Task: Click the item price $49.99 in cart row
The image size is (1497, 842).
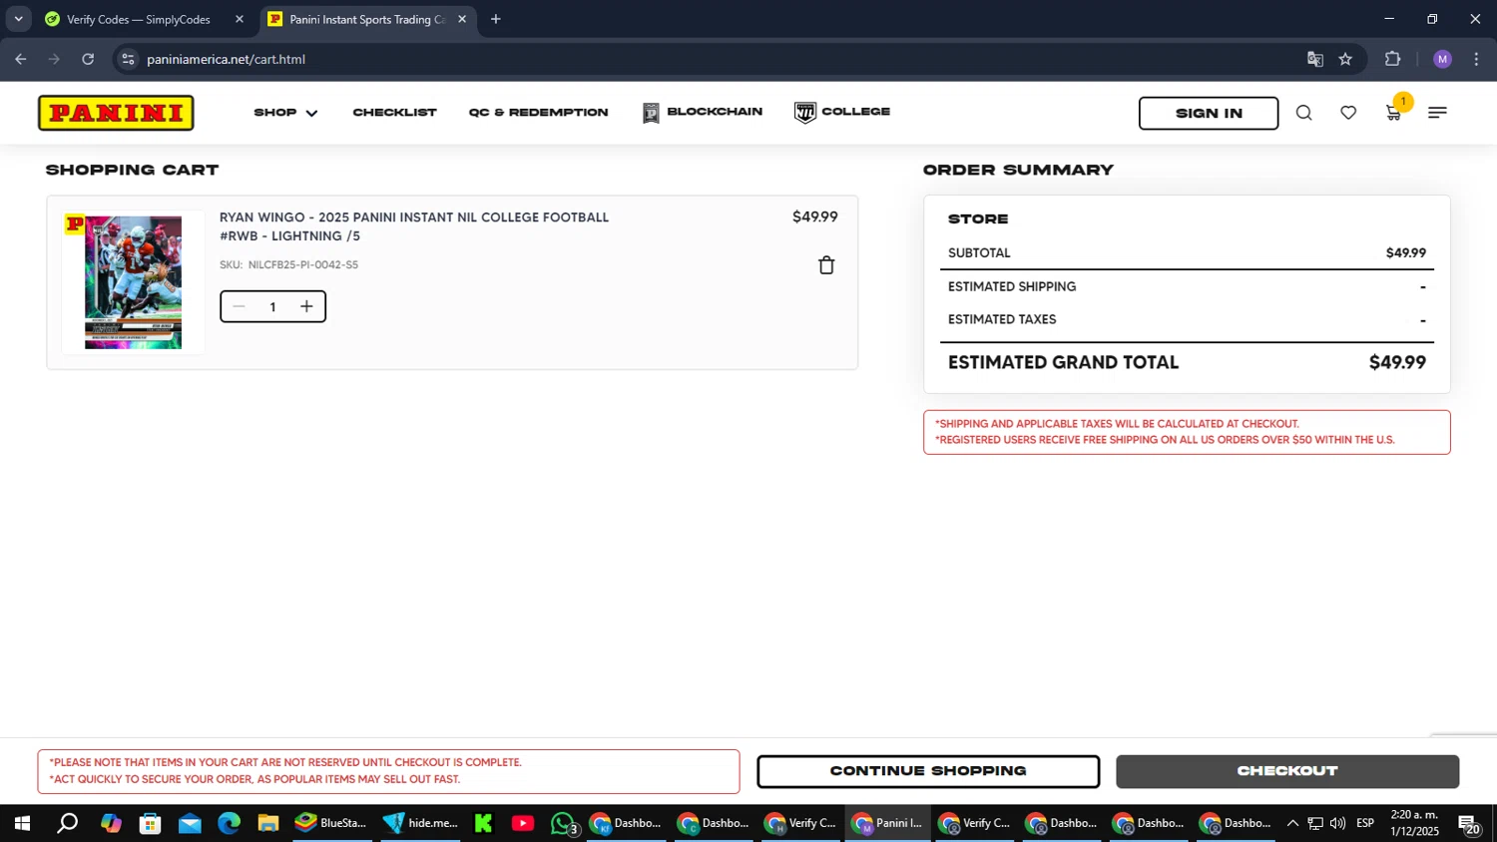Action: (x=814, y=216)
